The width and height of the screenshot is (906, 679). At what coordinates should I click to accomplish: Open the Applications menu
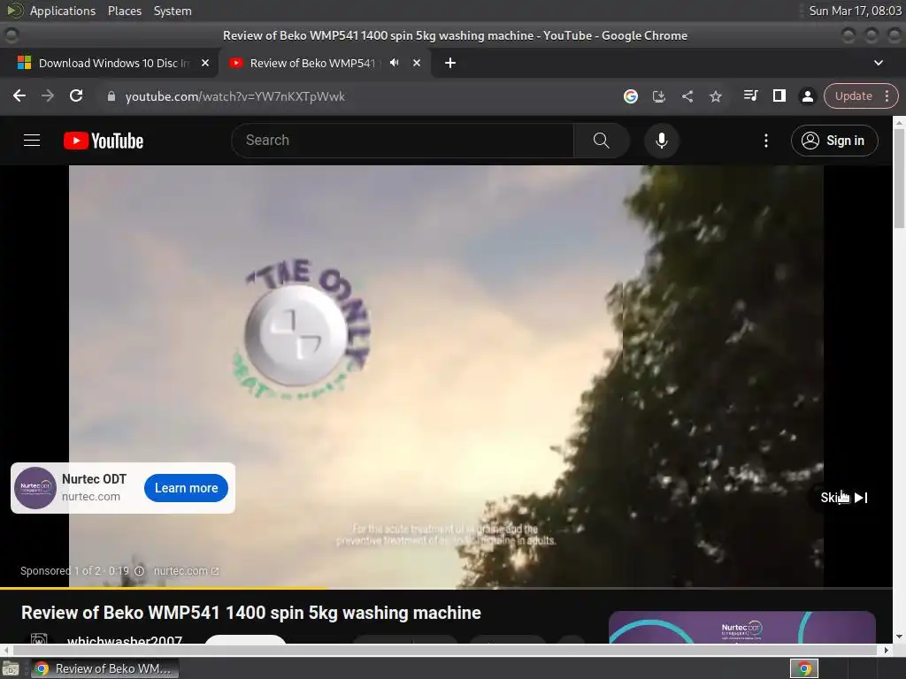tap(63, 11)
